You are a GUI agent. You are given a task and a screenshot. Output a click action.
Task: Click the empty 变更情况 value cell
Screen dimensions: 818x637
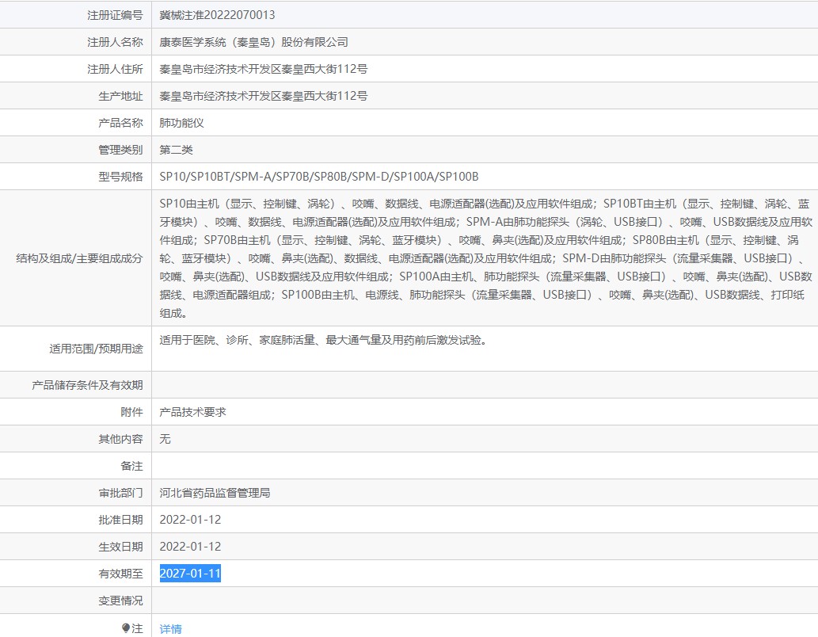pos(483,601)
